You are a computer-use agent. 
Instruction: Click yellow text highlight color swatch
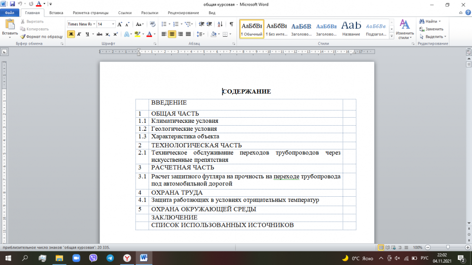(137, 34)
